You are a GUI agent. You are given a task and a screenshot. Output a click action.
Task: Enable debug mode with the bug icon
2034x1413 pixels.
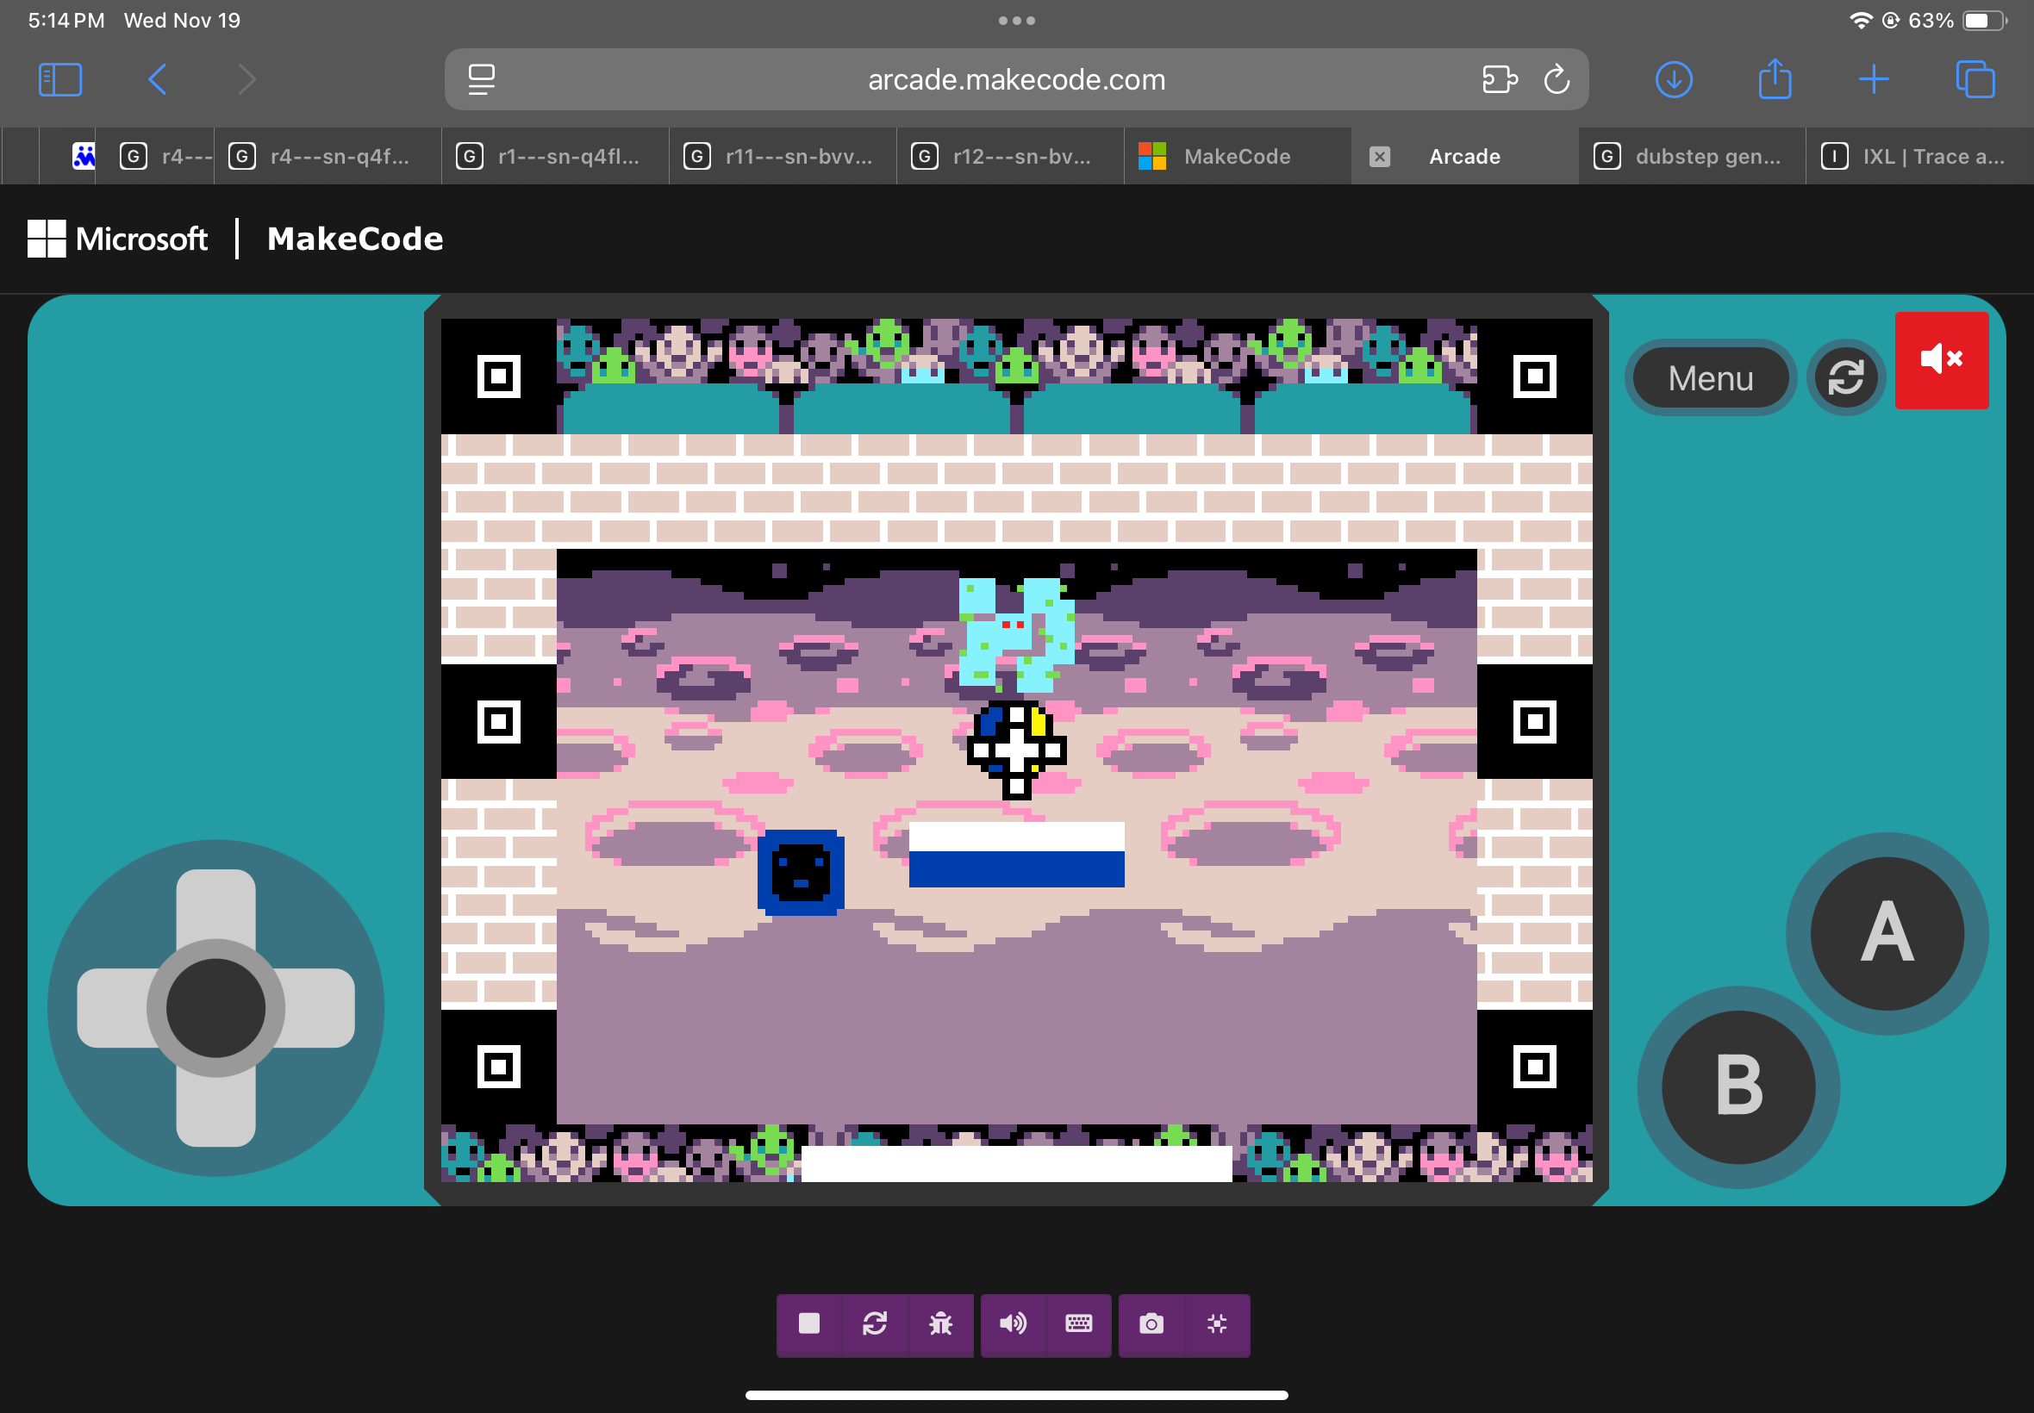tap(940, 1323)
